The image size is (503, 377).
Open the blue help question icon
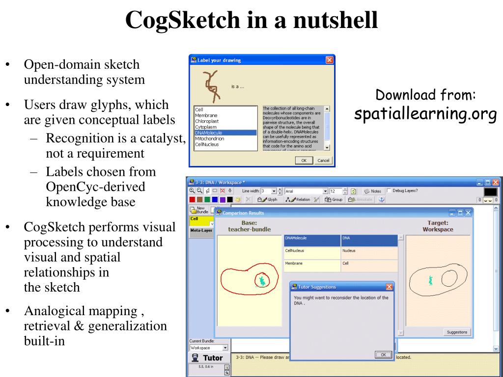(x=381, y=199)
